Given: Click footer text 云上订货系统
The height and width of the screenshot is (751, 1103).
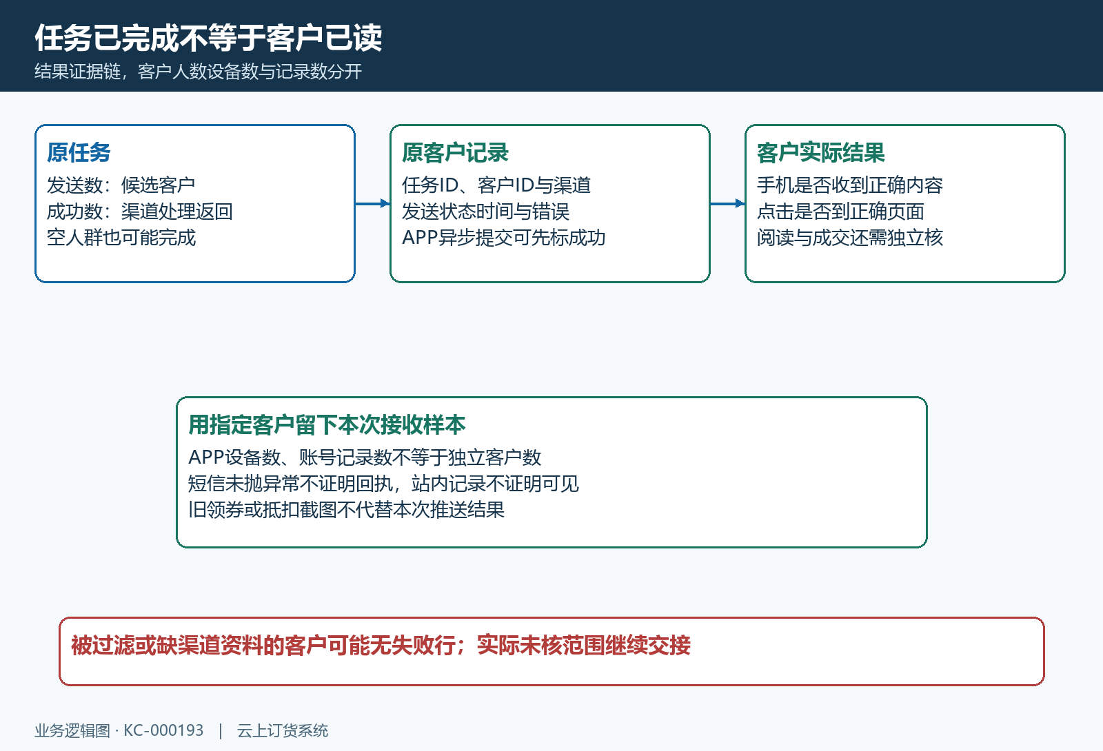Looking at the screenshot, I should [283, 730].
